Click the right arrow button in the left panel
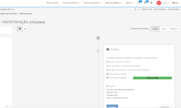The width and height of the screenshot is (181, 108). [x=8, y=106]
